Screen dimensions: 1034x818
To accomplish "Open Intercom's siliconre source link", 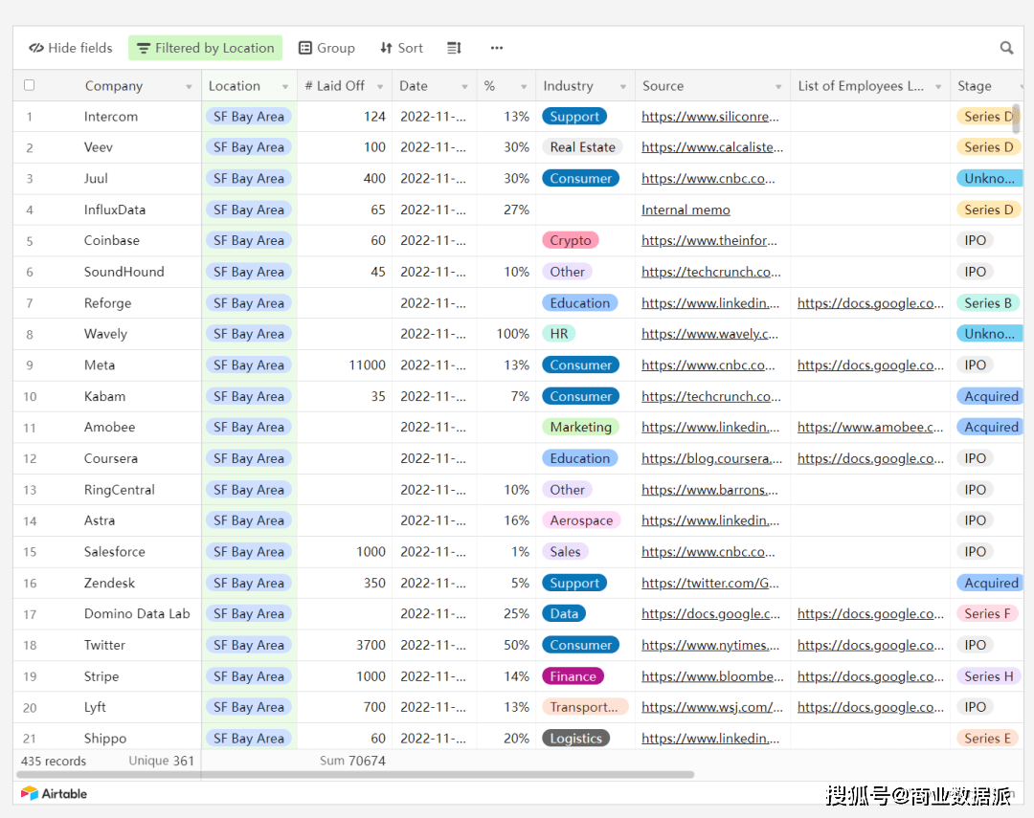I will [710, 117].
